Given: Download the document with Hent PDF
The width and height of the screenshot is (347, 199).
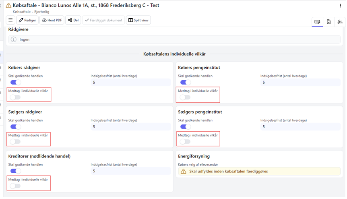Looking at the screenshot, I should click(52, 20).
